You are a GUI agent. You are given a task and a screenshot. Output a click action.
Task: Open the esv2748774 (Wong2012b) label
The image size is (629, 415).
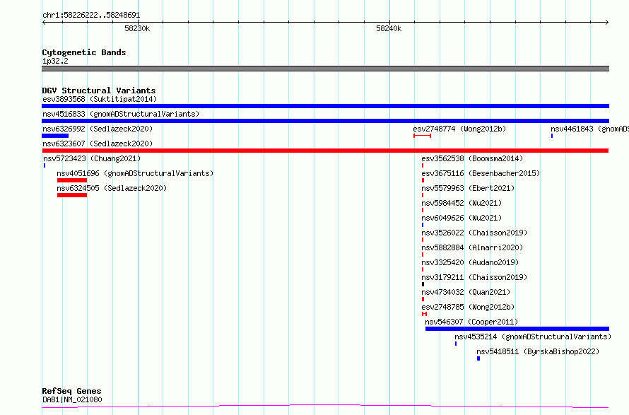click(x=459, y=129)
